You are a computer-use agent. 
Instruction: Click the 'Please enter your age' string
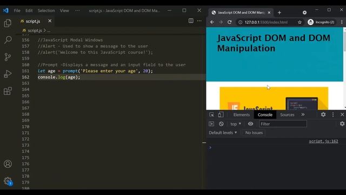tap(109, 71)
